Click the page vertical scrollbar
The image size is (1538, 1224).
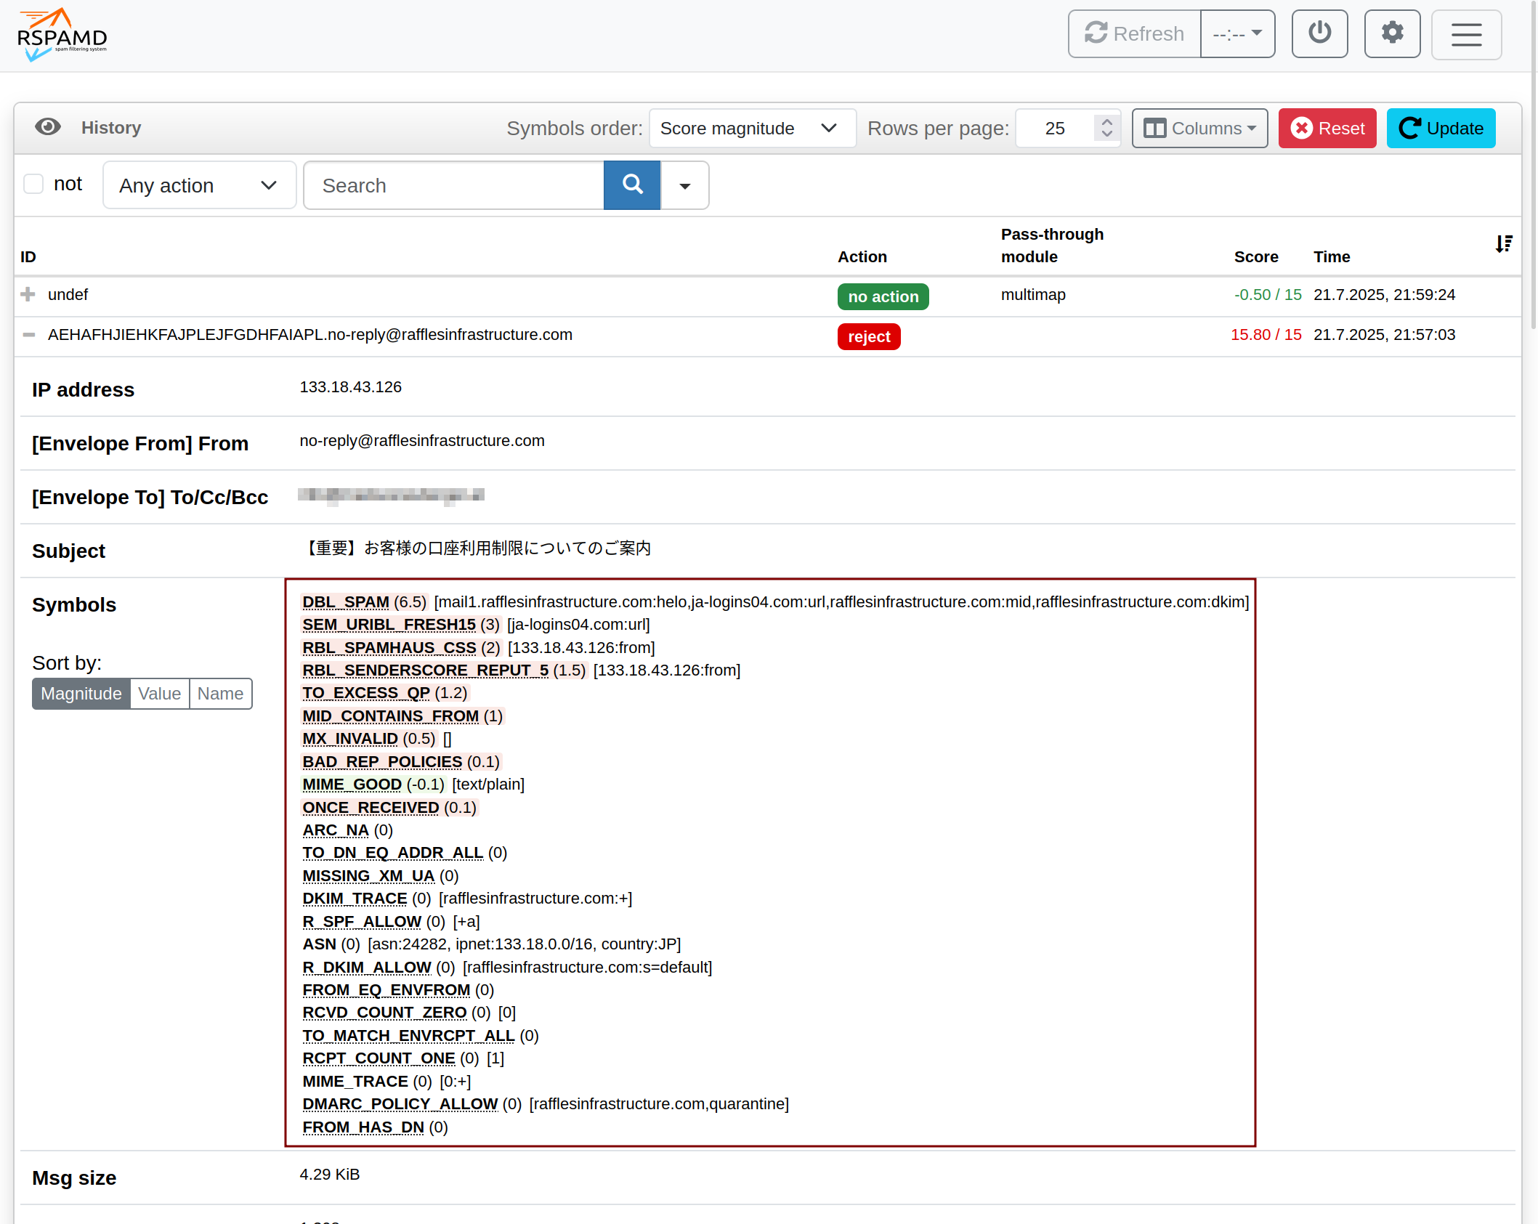click(1534, 167)
